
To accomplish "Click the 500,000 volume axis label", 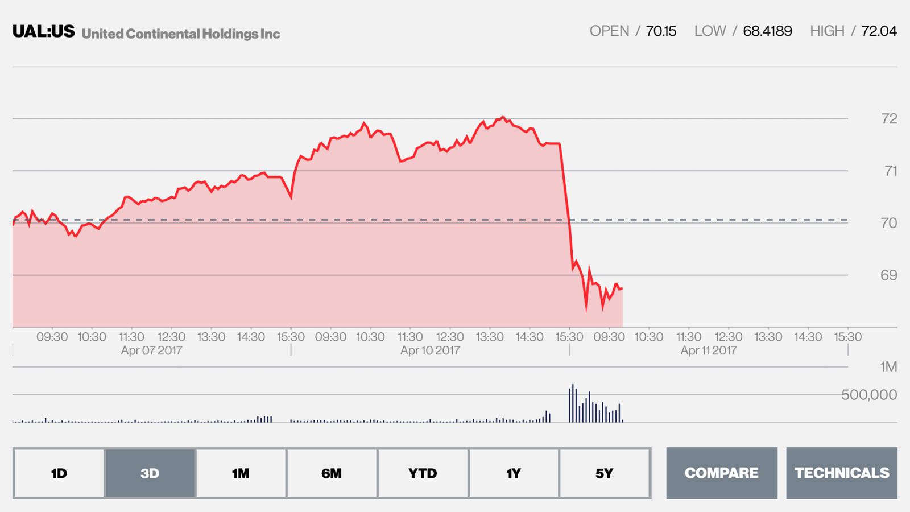I will coord(868,395).
